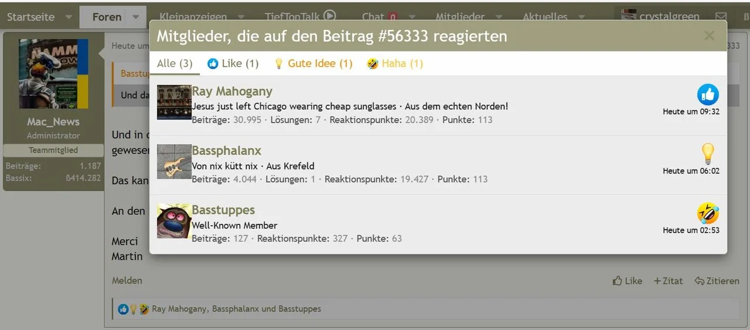The height and width of the screenshot is (330, 750).
Task: Click timestamp Heute um 06:02
Action: pos(691,171)
